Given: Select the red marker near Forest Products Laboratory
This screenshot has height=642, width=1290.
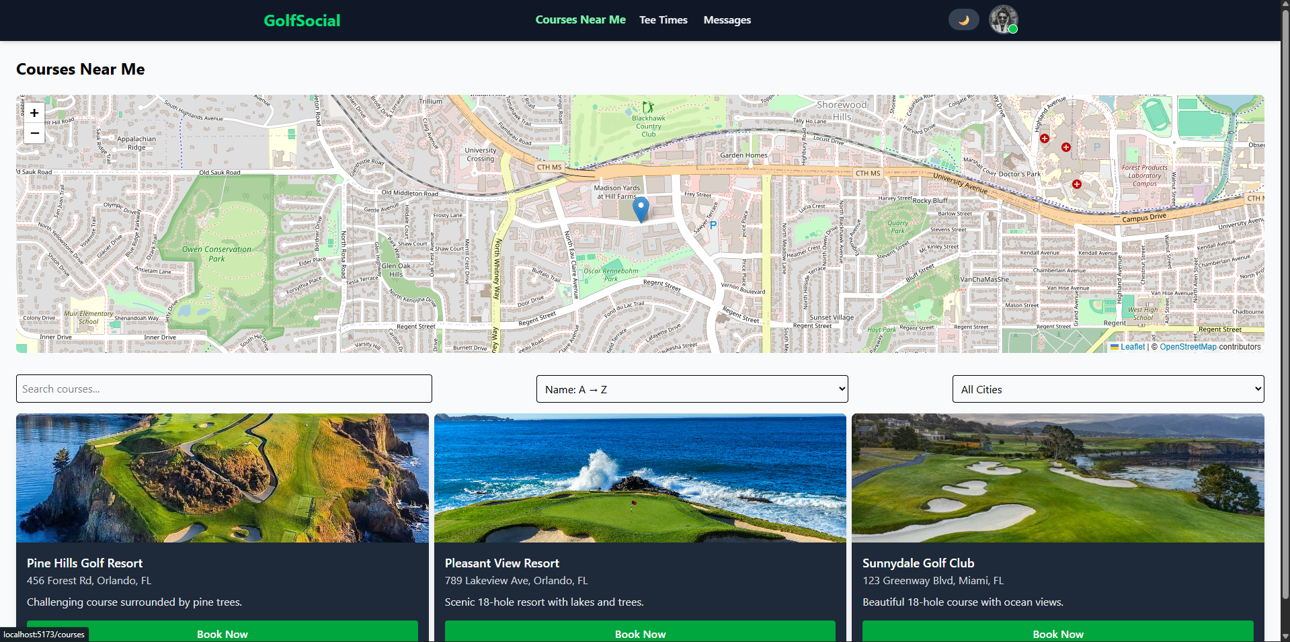Looking at the screenshot, I should (x=1076, y=184).
